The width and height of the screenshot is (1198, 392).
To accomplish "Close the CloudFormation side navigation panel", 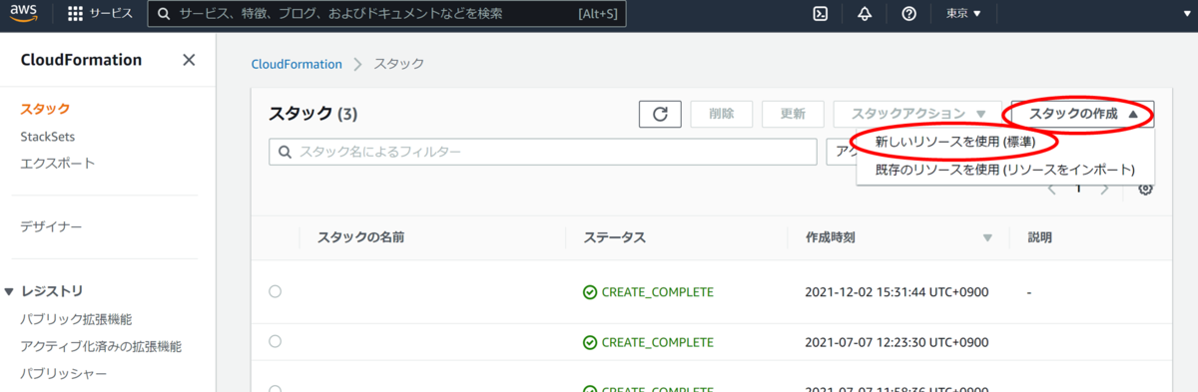I will pos(189,60).
